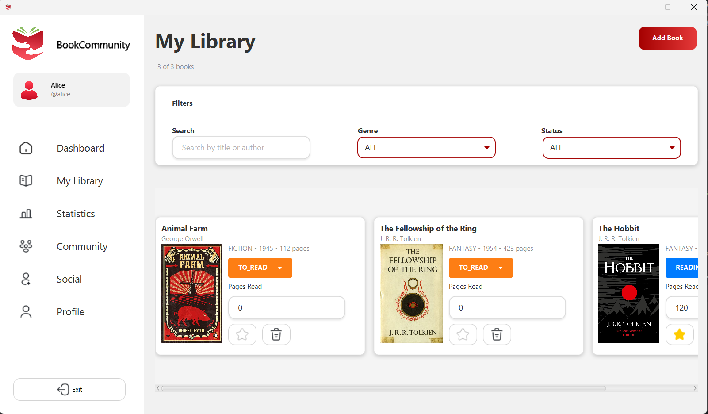Image resolution: width=708 pixels, height=414 pixels.
Task: Click Alice's user avatar icon
Action: (x=29, y=90)
